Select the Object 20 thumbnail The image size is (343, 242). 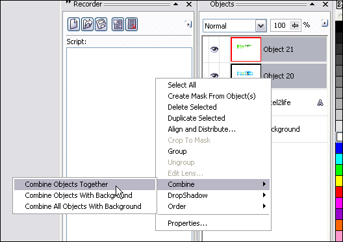coord(246,71)
